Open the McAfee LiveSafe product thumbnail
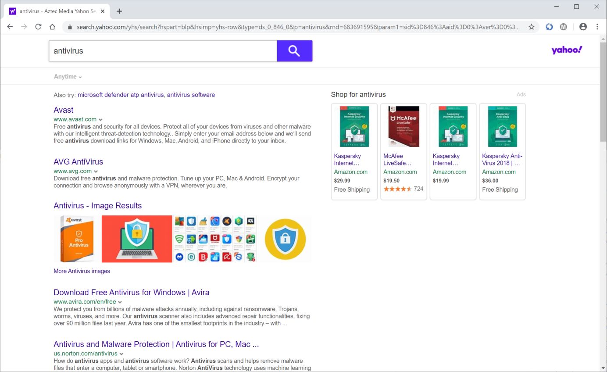The width and height of the screenshot is (607, 372). coord(403,127)
